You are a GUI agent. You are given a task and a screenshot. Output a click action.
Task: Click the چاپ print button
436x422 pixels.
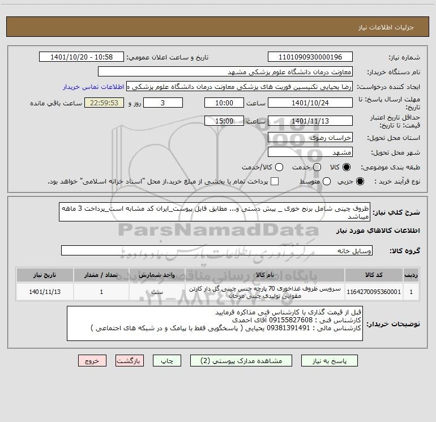[x=167, y=361]
